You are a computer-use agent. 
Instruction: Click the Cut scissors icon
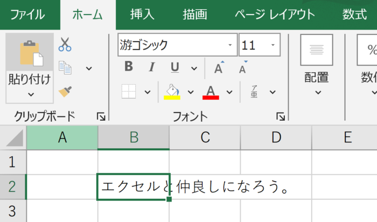(65, 44)
